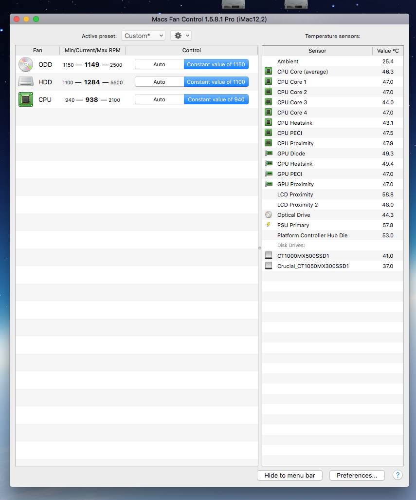416x500 pixels.
Task: Switch the HDD fan to Auto mode
Action: coord(159,81)
